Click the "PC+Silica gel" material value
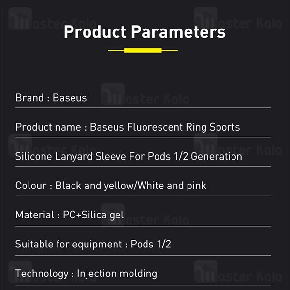 93,215
